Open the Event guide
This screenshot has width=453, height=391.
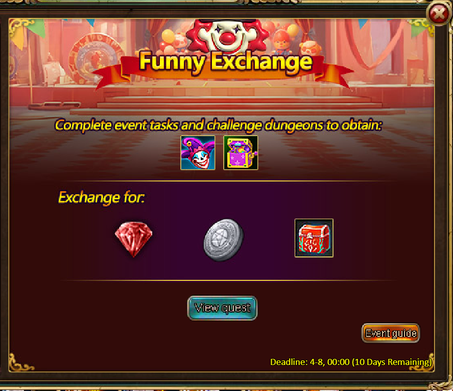tap(391, 333)
